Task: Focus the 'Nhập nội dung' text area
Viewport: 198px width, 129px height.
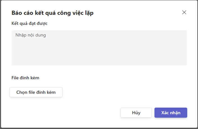Action: [x=99, y=48]
